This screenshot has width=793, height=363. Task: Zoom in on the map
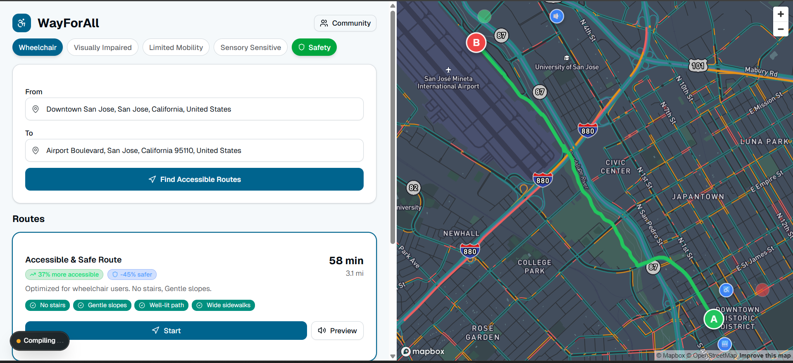(781, 14)
